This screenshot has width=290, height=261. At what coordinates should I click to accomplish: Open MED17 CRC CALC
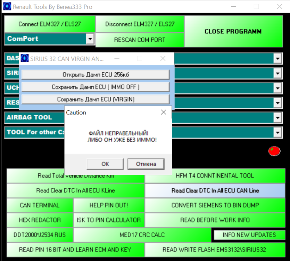pos(142,235)
